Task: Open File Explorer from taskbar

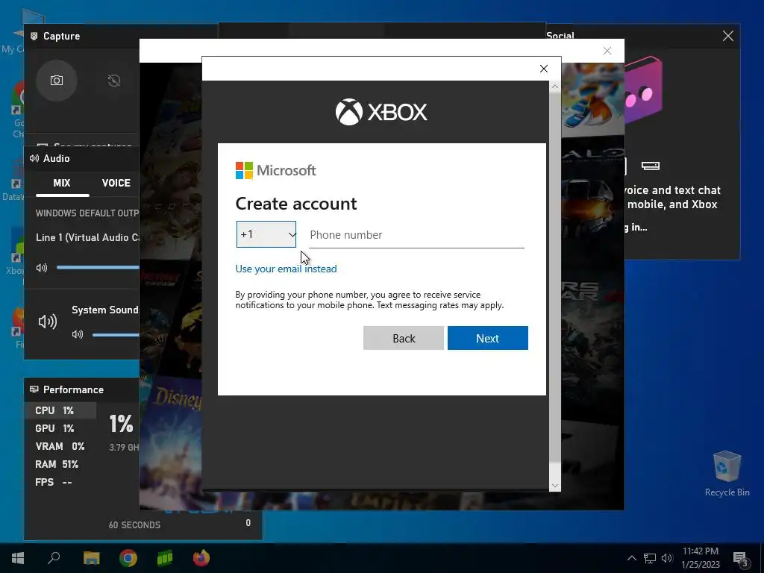Action: pos(91,558)
